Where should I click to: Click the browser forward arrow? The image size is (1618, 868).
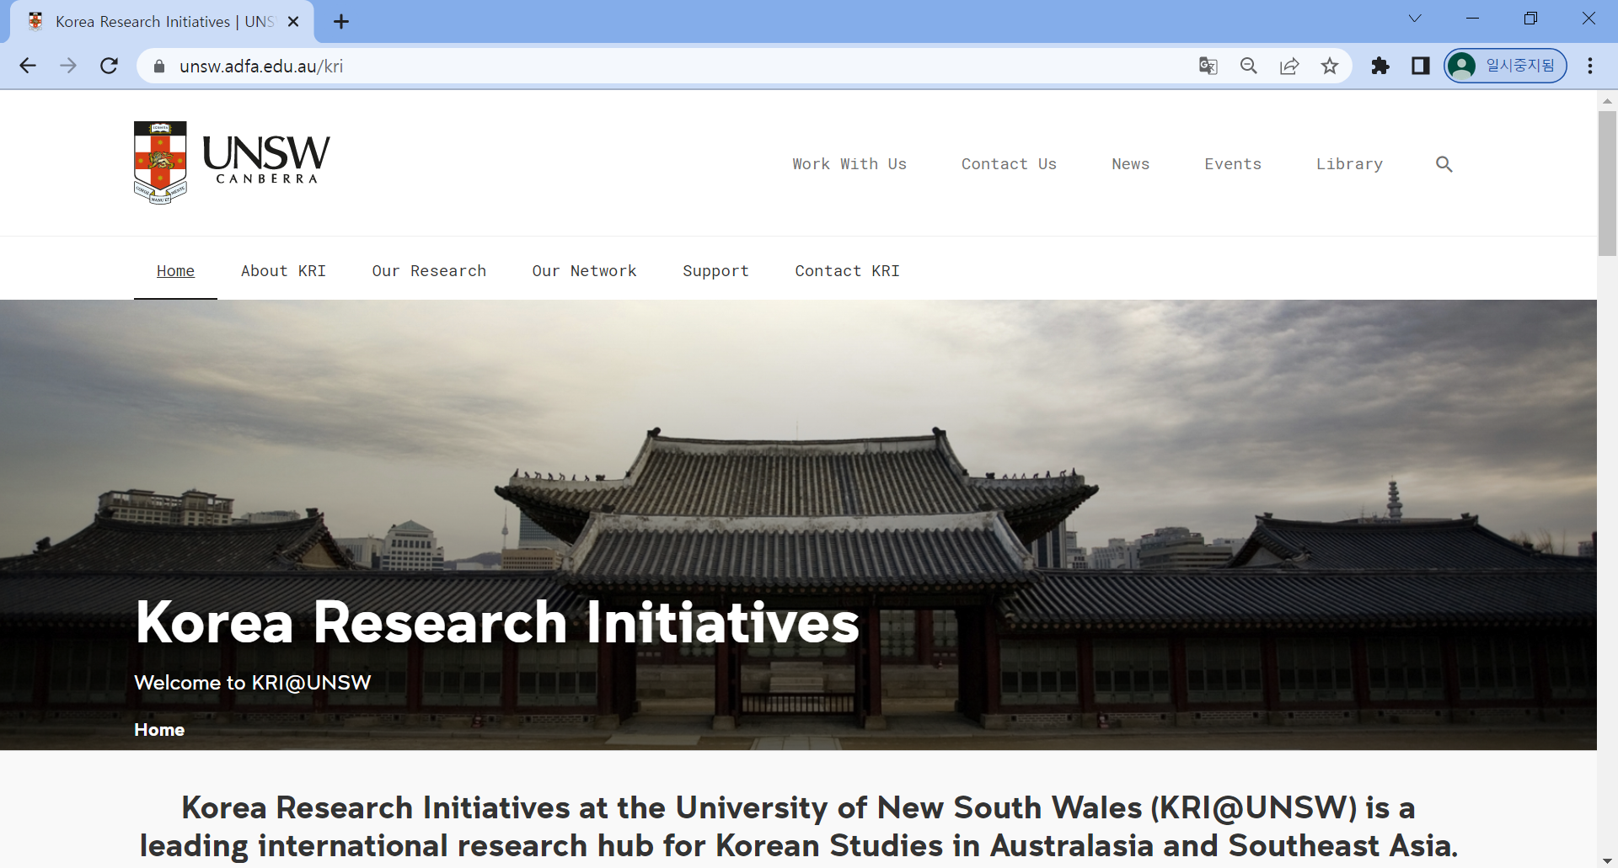point(68,66)
